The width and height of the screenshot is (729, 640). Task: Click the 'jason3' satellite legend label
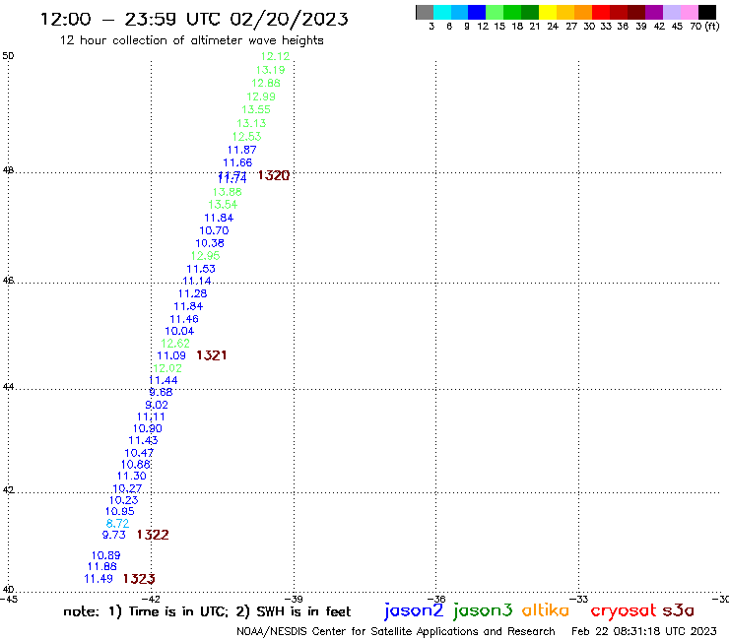point(483,610)
